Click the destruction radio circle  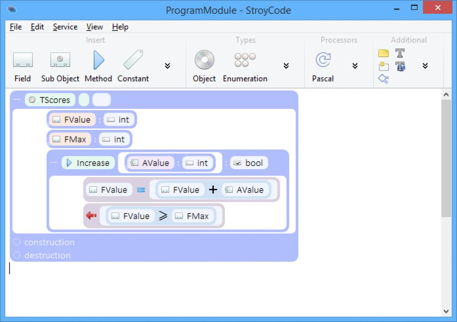(x=17, y=255)
